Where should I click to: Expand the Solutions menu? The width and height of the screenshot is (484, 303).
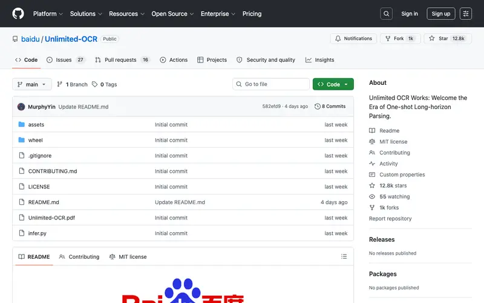point(86,14)
